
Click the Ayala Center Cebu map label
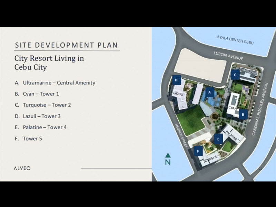click(x=235, y=40)
